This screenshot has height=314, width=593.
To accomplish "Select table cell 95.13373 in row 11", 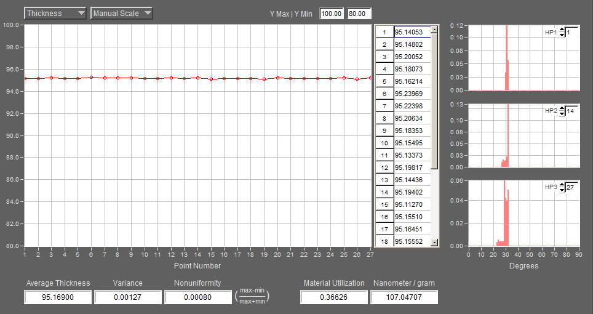I will click(x=412, y=155).
